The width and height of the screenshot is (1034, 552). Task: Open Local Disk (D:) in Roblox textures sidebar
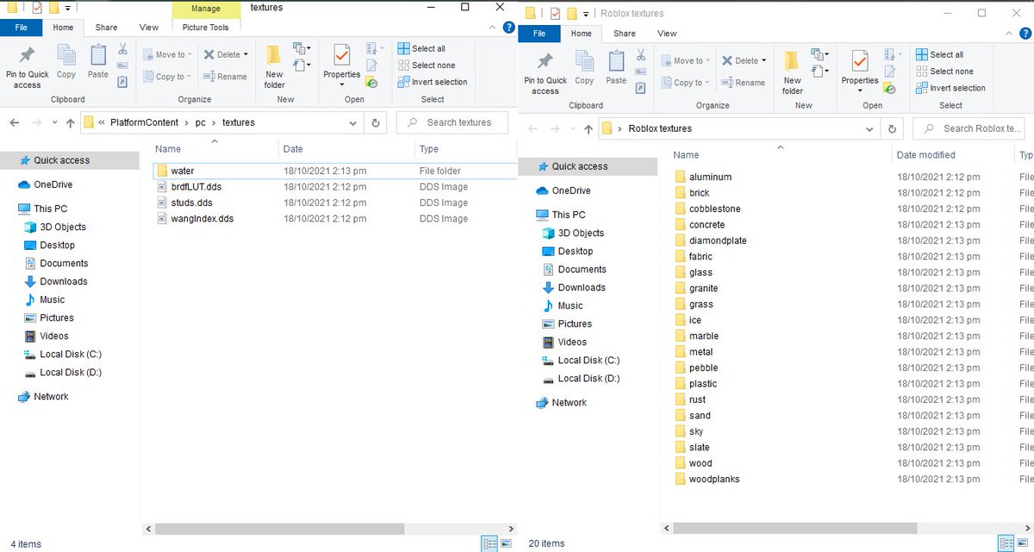point(581,378)
